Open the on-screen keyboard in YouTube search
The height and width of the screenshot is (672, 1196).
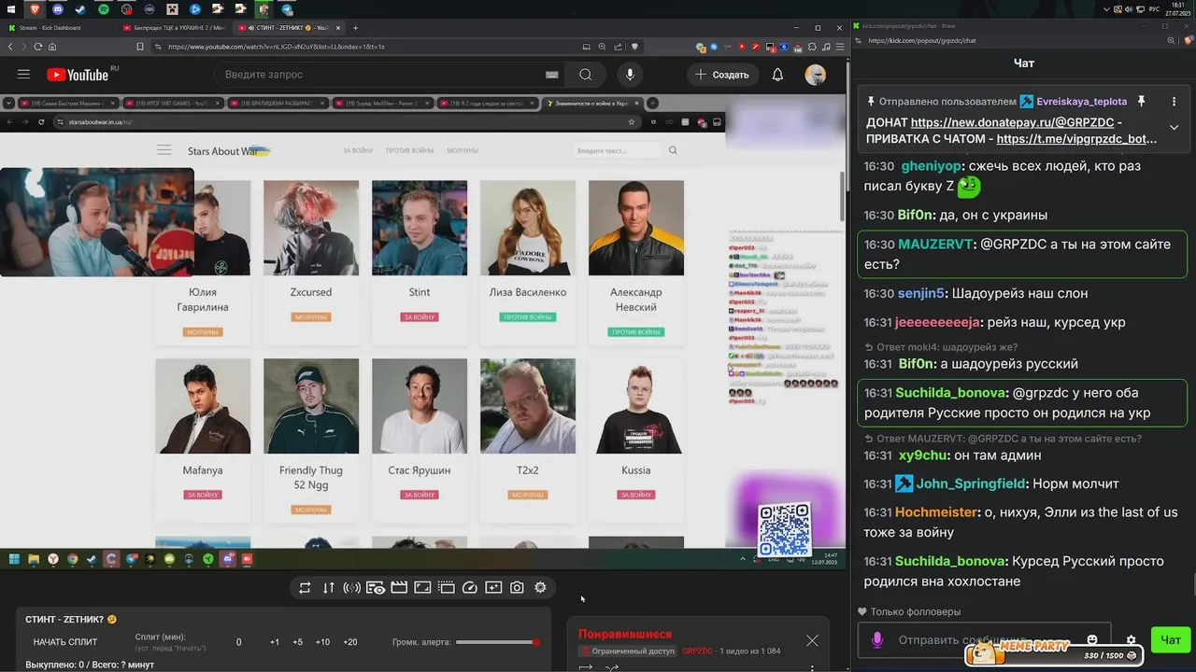[x=552, y=75]
